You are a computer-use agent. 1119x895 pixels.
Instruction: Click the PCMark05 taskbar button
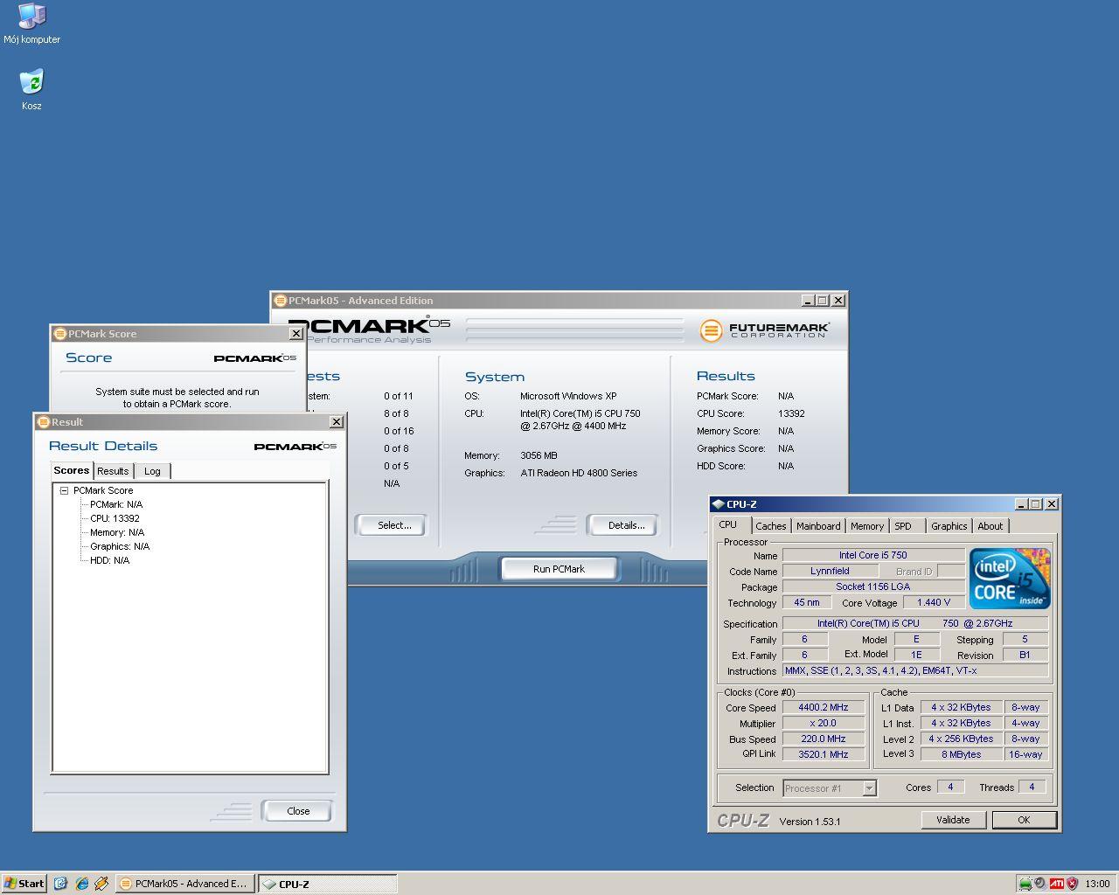(x=185, y=884)
